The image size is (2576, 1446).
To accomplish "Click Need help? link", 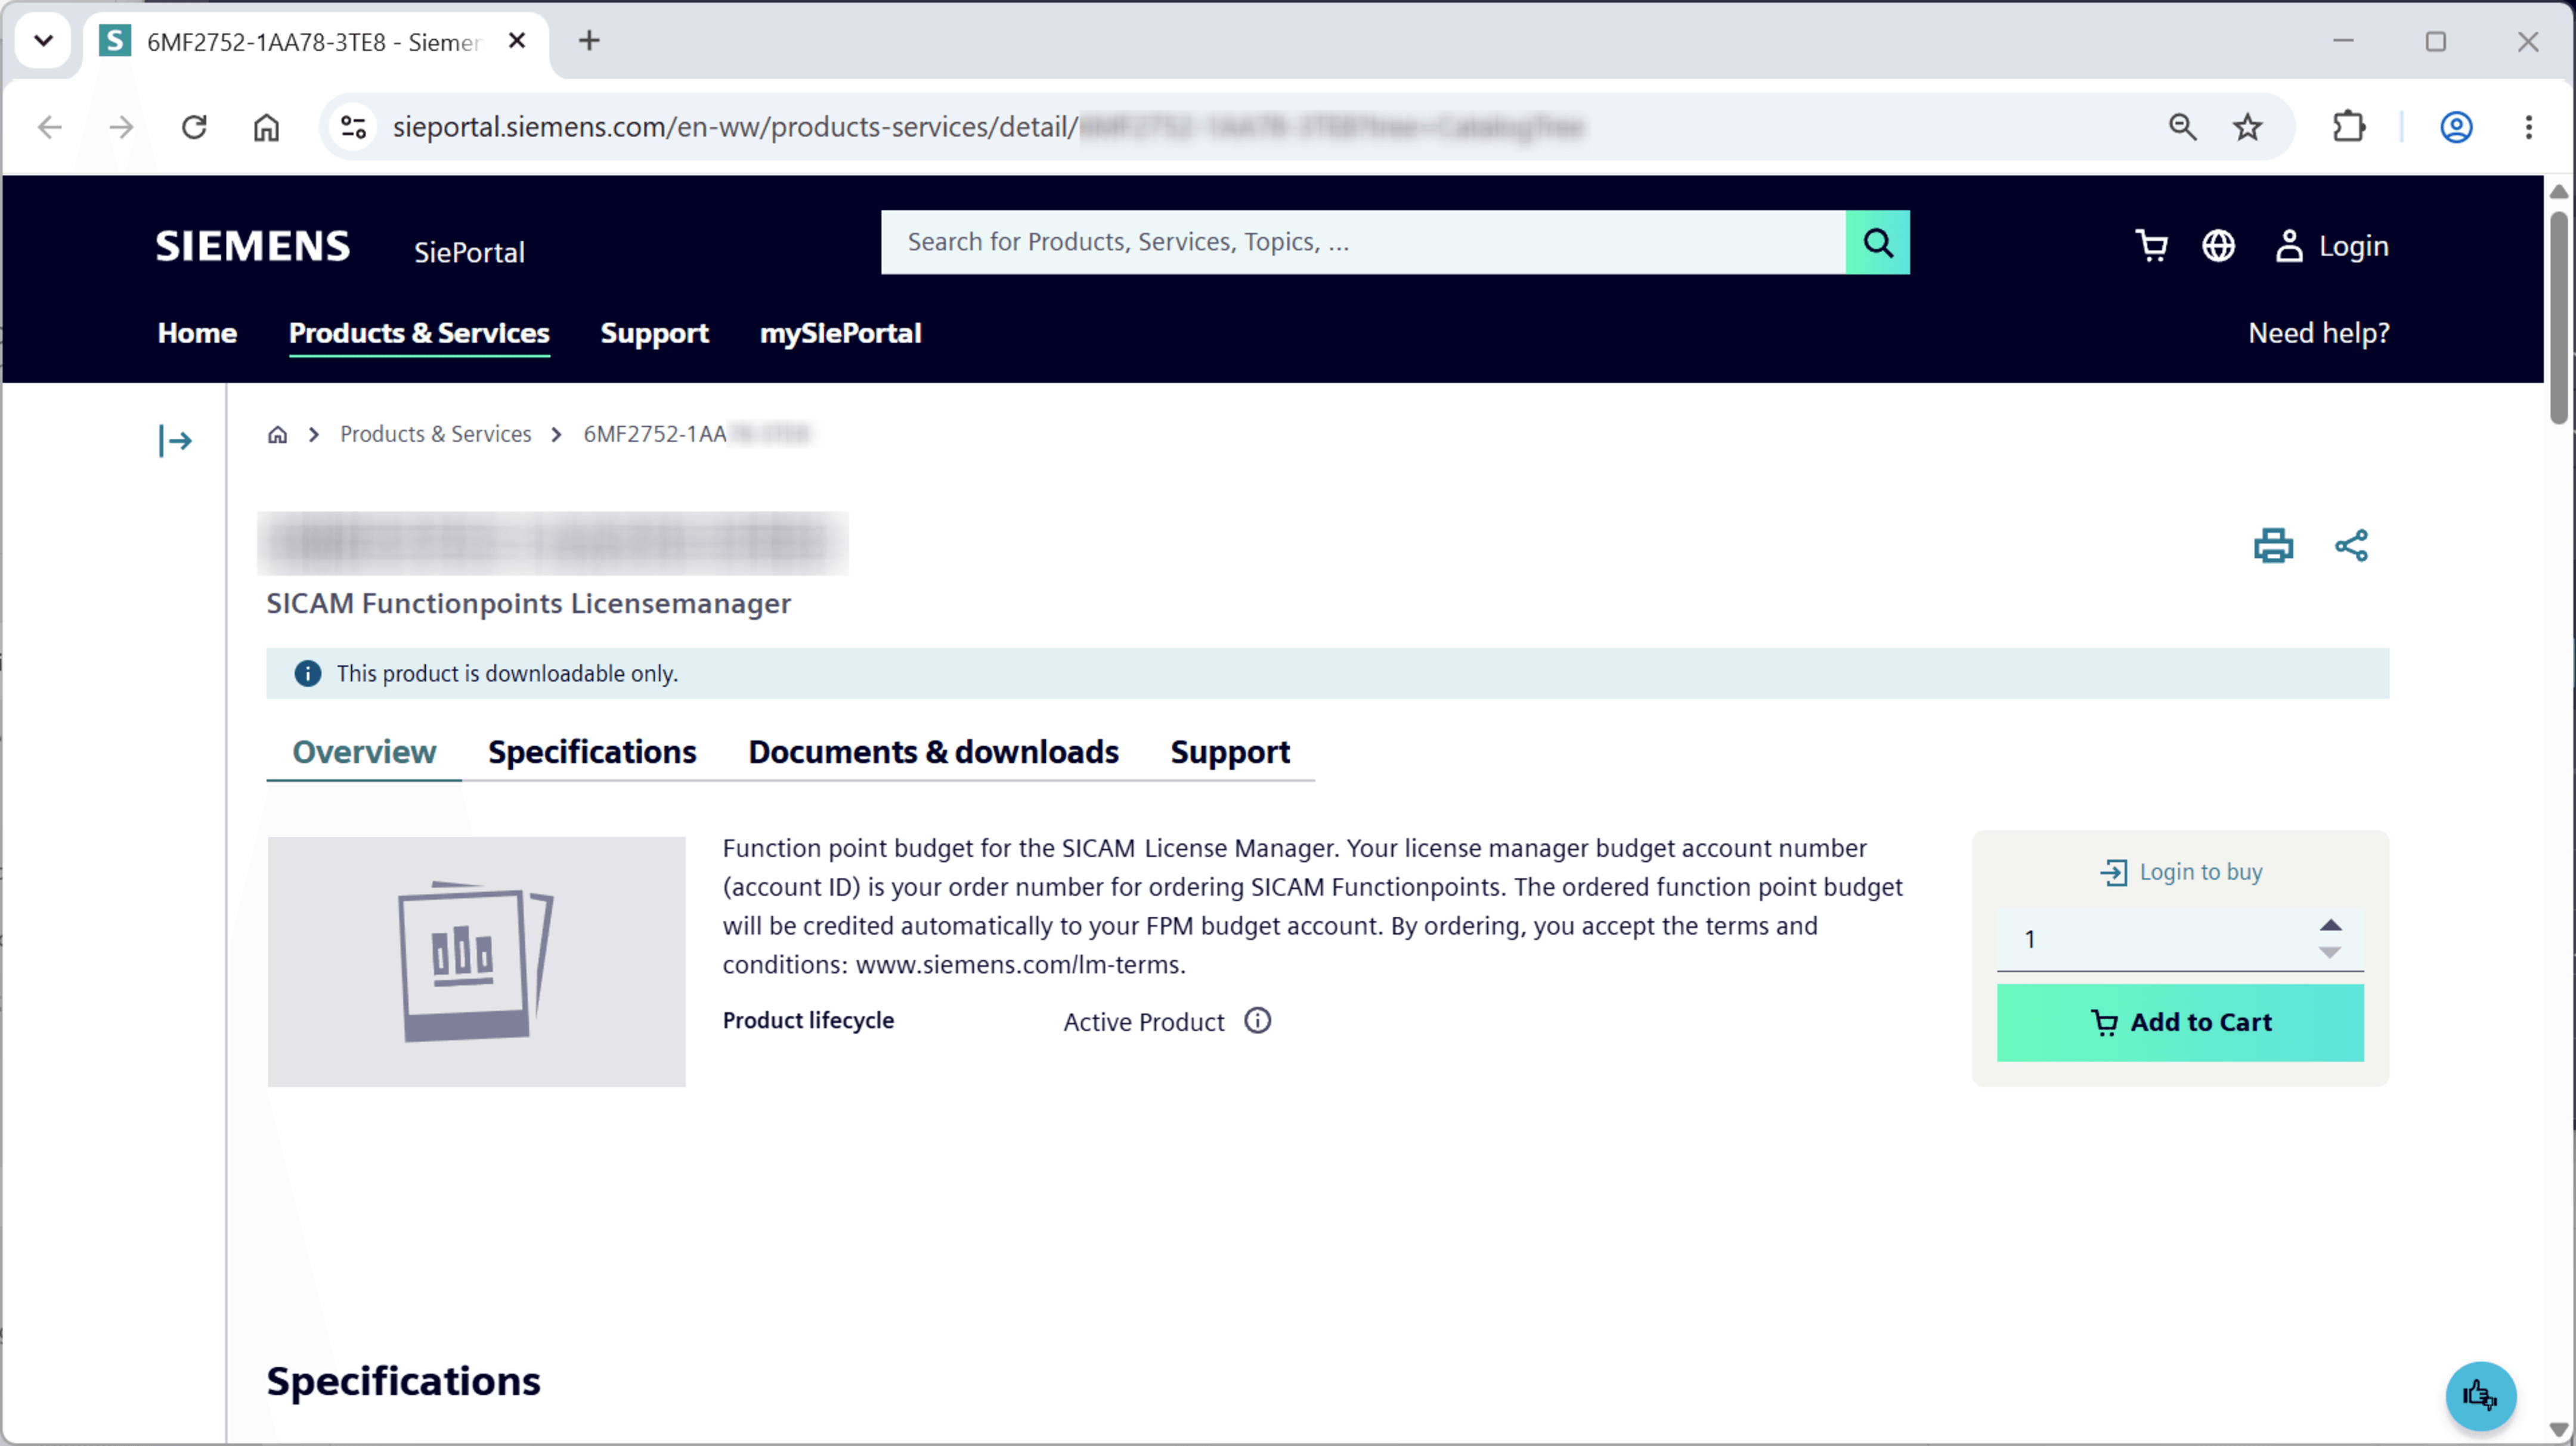I will (x=2318, y=334).
